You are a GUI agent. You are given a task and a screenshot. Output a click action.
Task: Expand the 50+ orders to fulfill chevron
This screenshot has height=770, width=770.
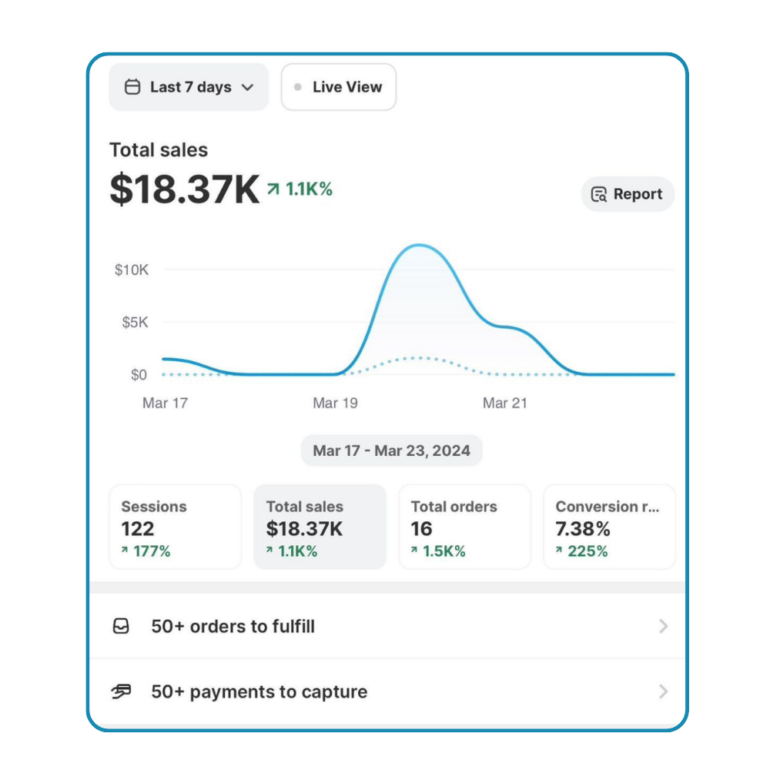[x=663, y=627]
